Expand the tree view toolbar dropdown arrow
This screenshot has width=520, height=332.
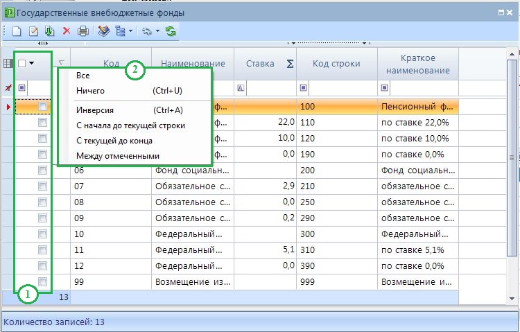point(130,31)
